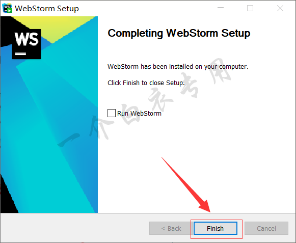Click the gray watermark text across the dialog

click(x=145, y=103)
